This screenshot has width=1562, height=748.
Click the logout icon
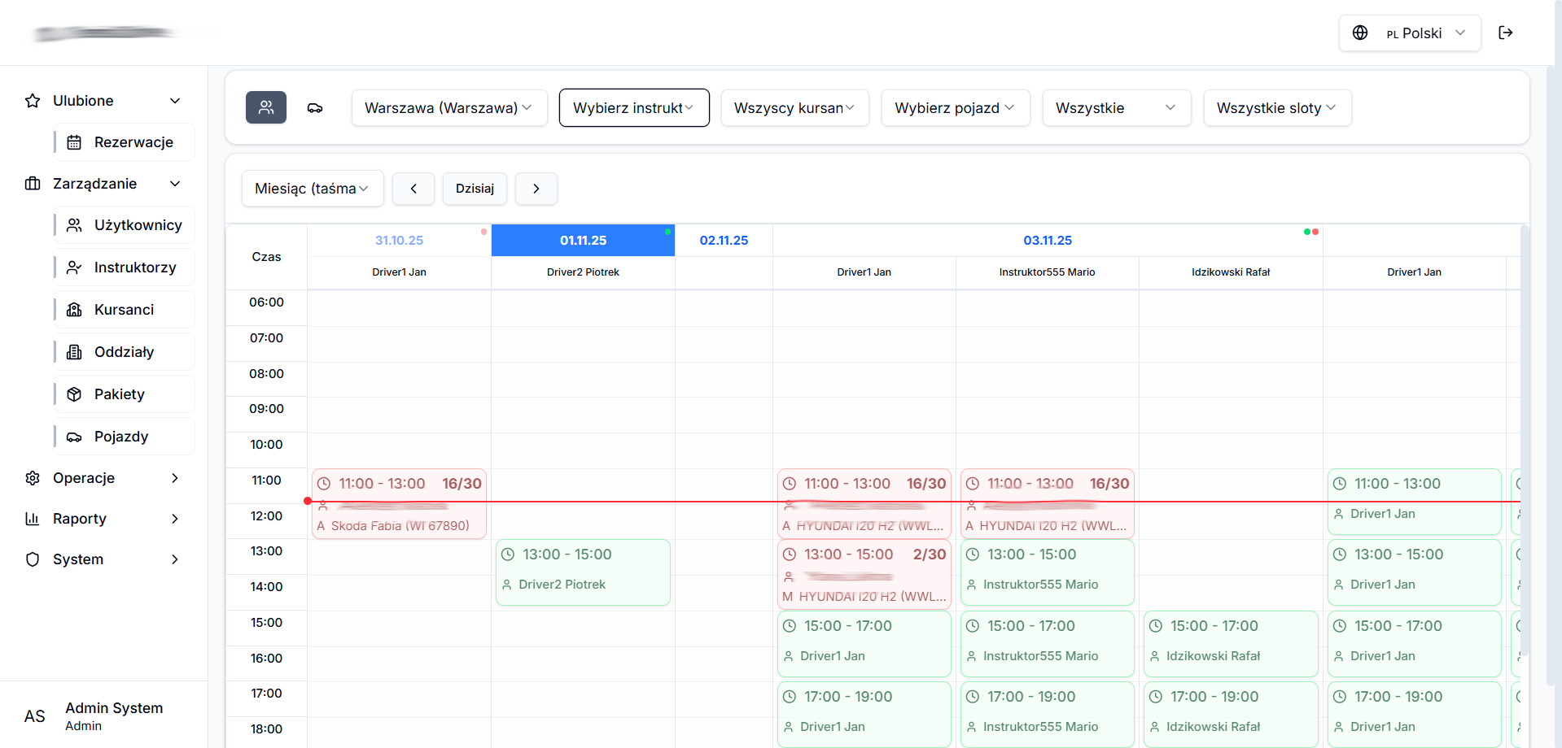pos(1506,33)
